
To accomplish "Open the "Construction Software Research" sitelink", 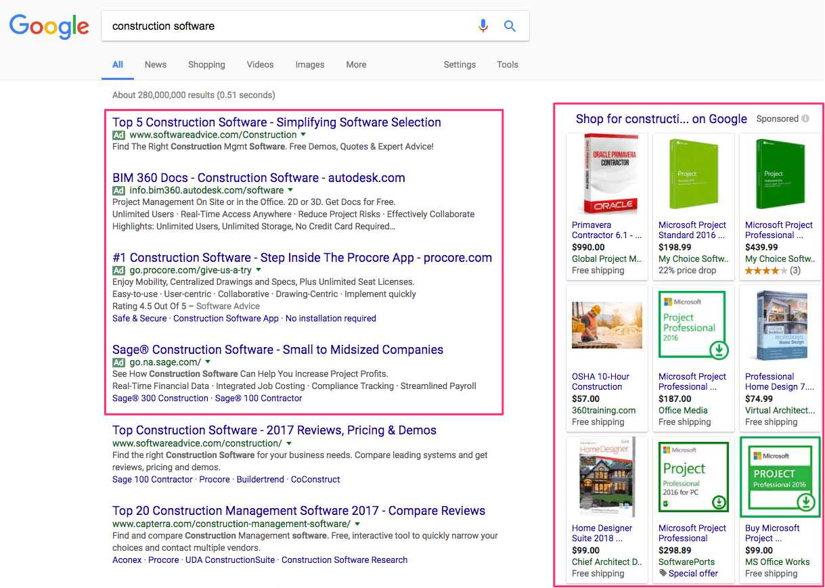I will [344, 560].
